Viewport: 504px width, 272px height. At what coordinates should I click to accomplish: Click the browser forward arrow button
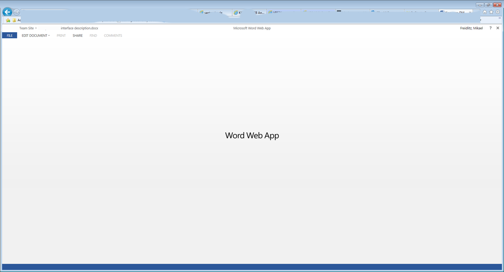[16, 12]
